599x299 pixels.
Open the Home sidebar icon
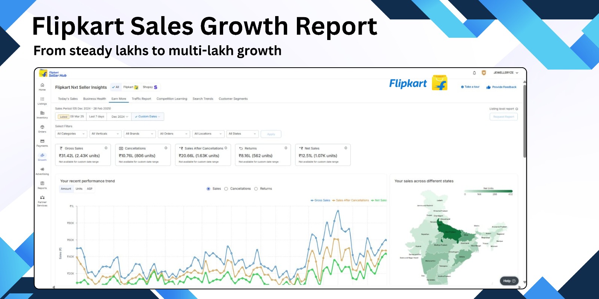click(42, 86)
